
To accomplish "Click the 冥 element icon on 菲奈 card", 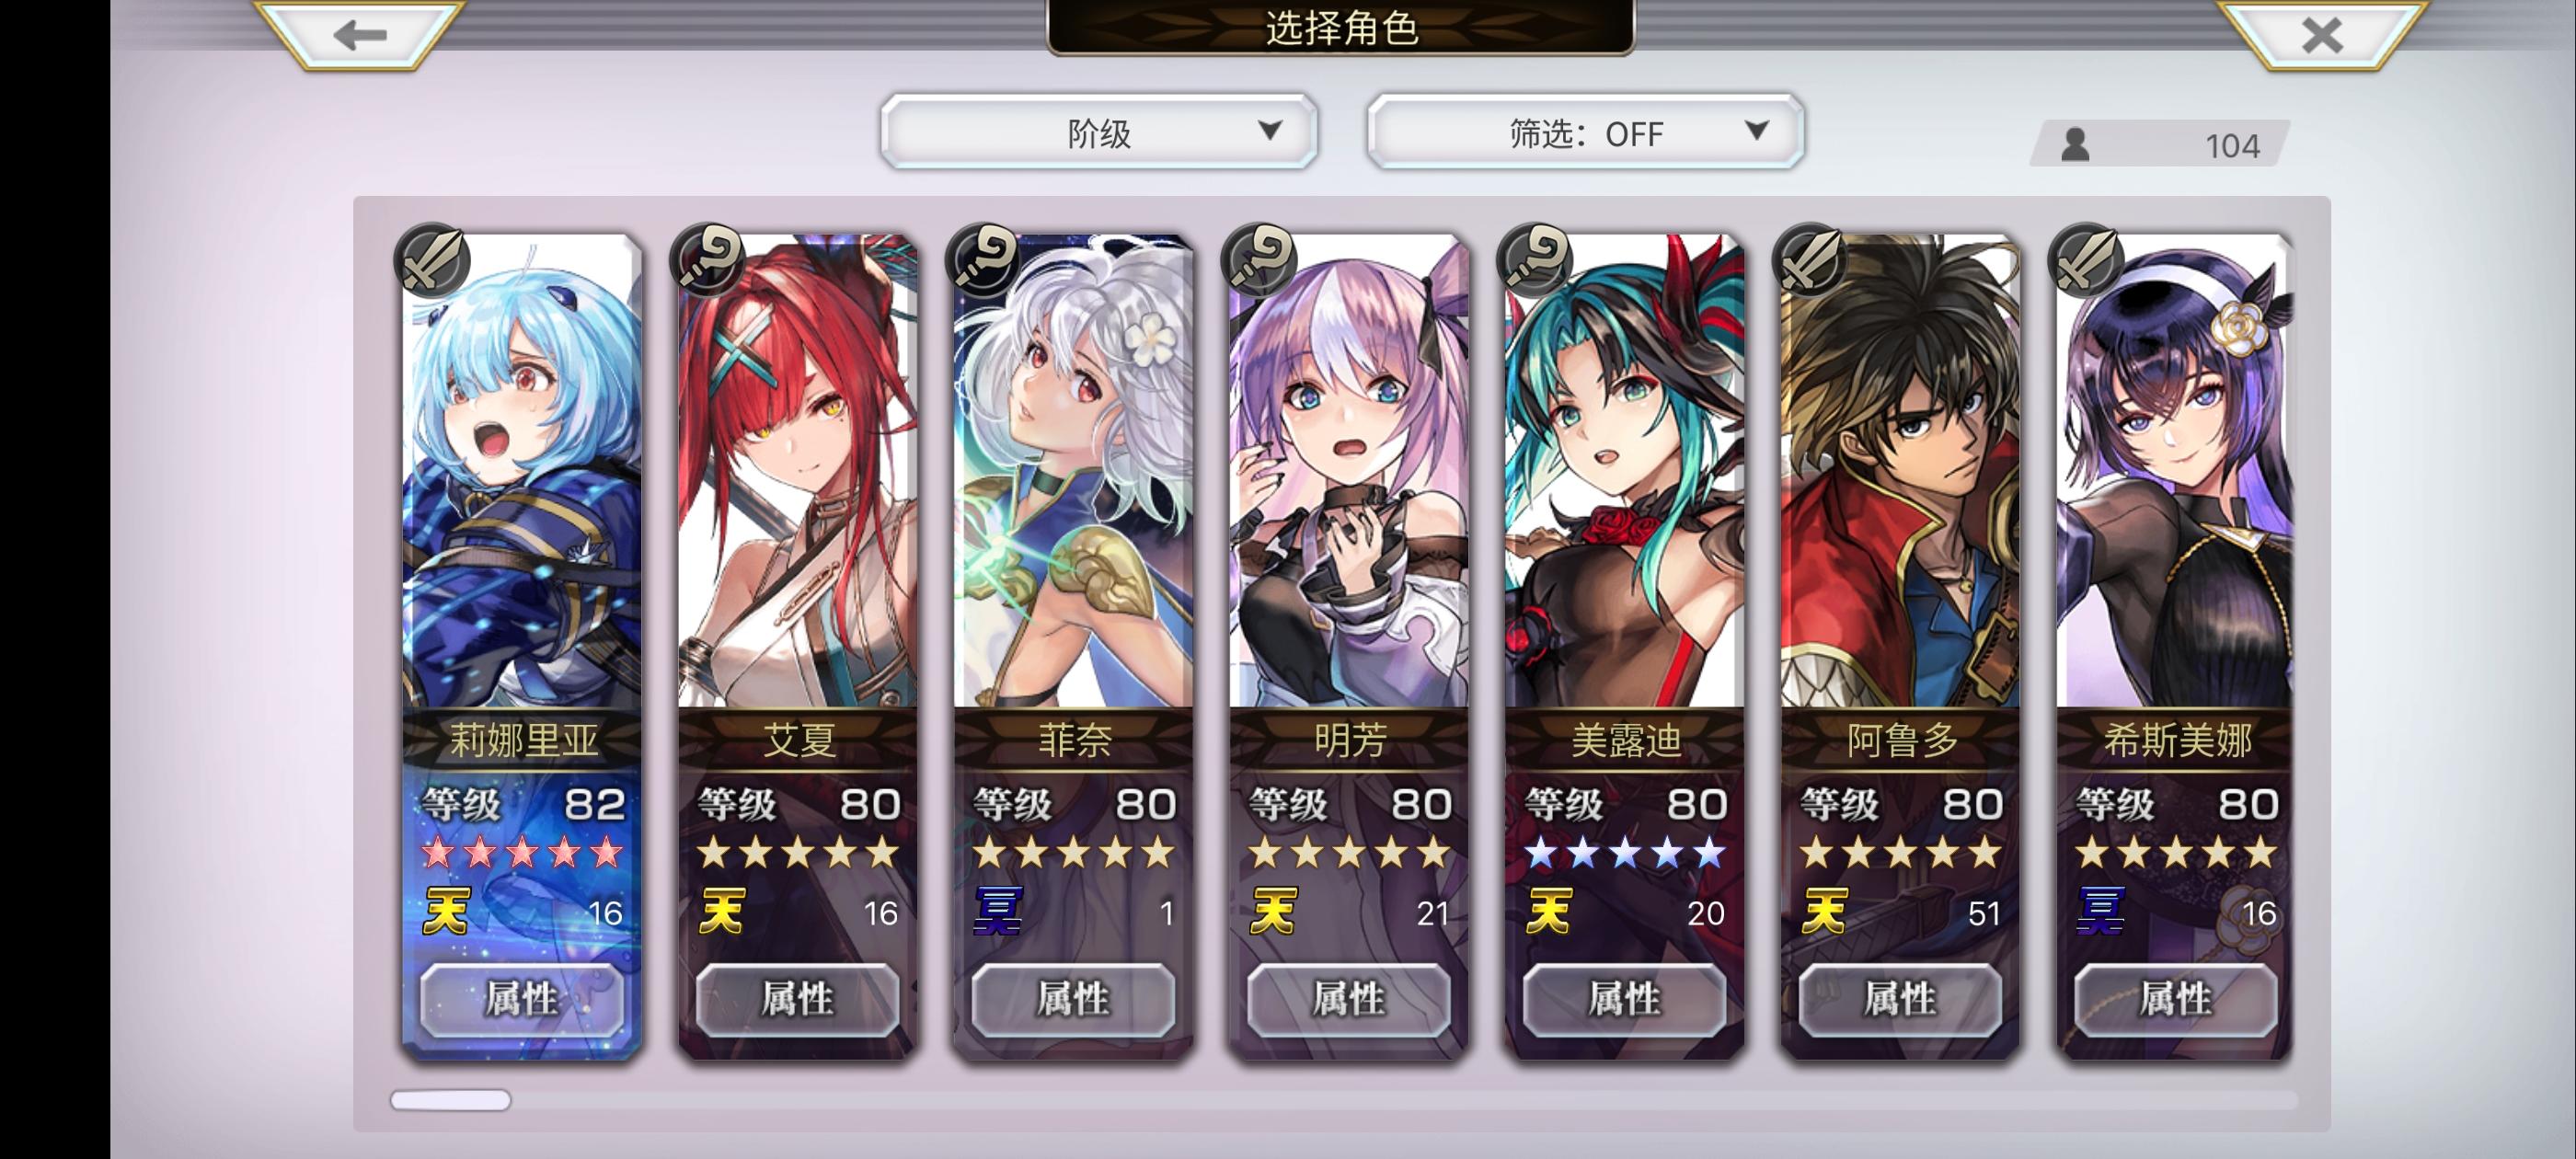I will point(997,911).
